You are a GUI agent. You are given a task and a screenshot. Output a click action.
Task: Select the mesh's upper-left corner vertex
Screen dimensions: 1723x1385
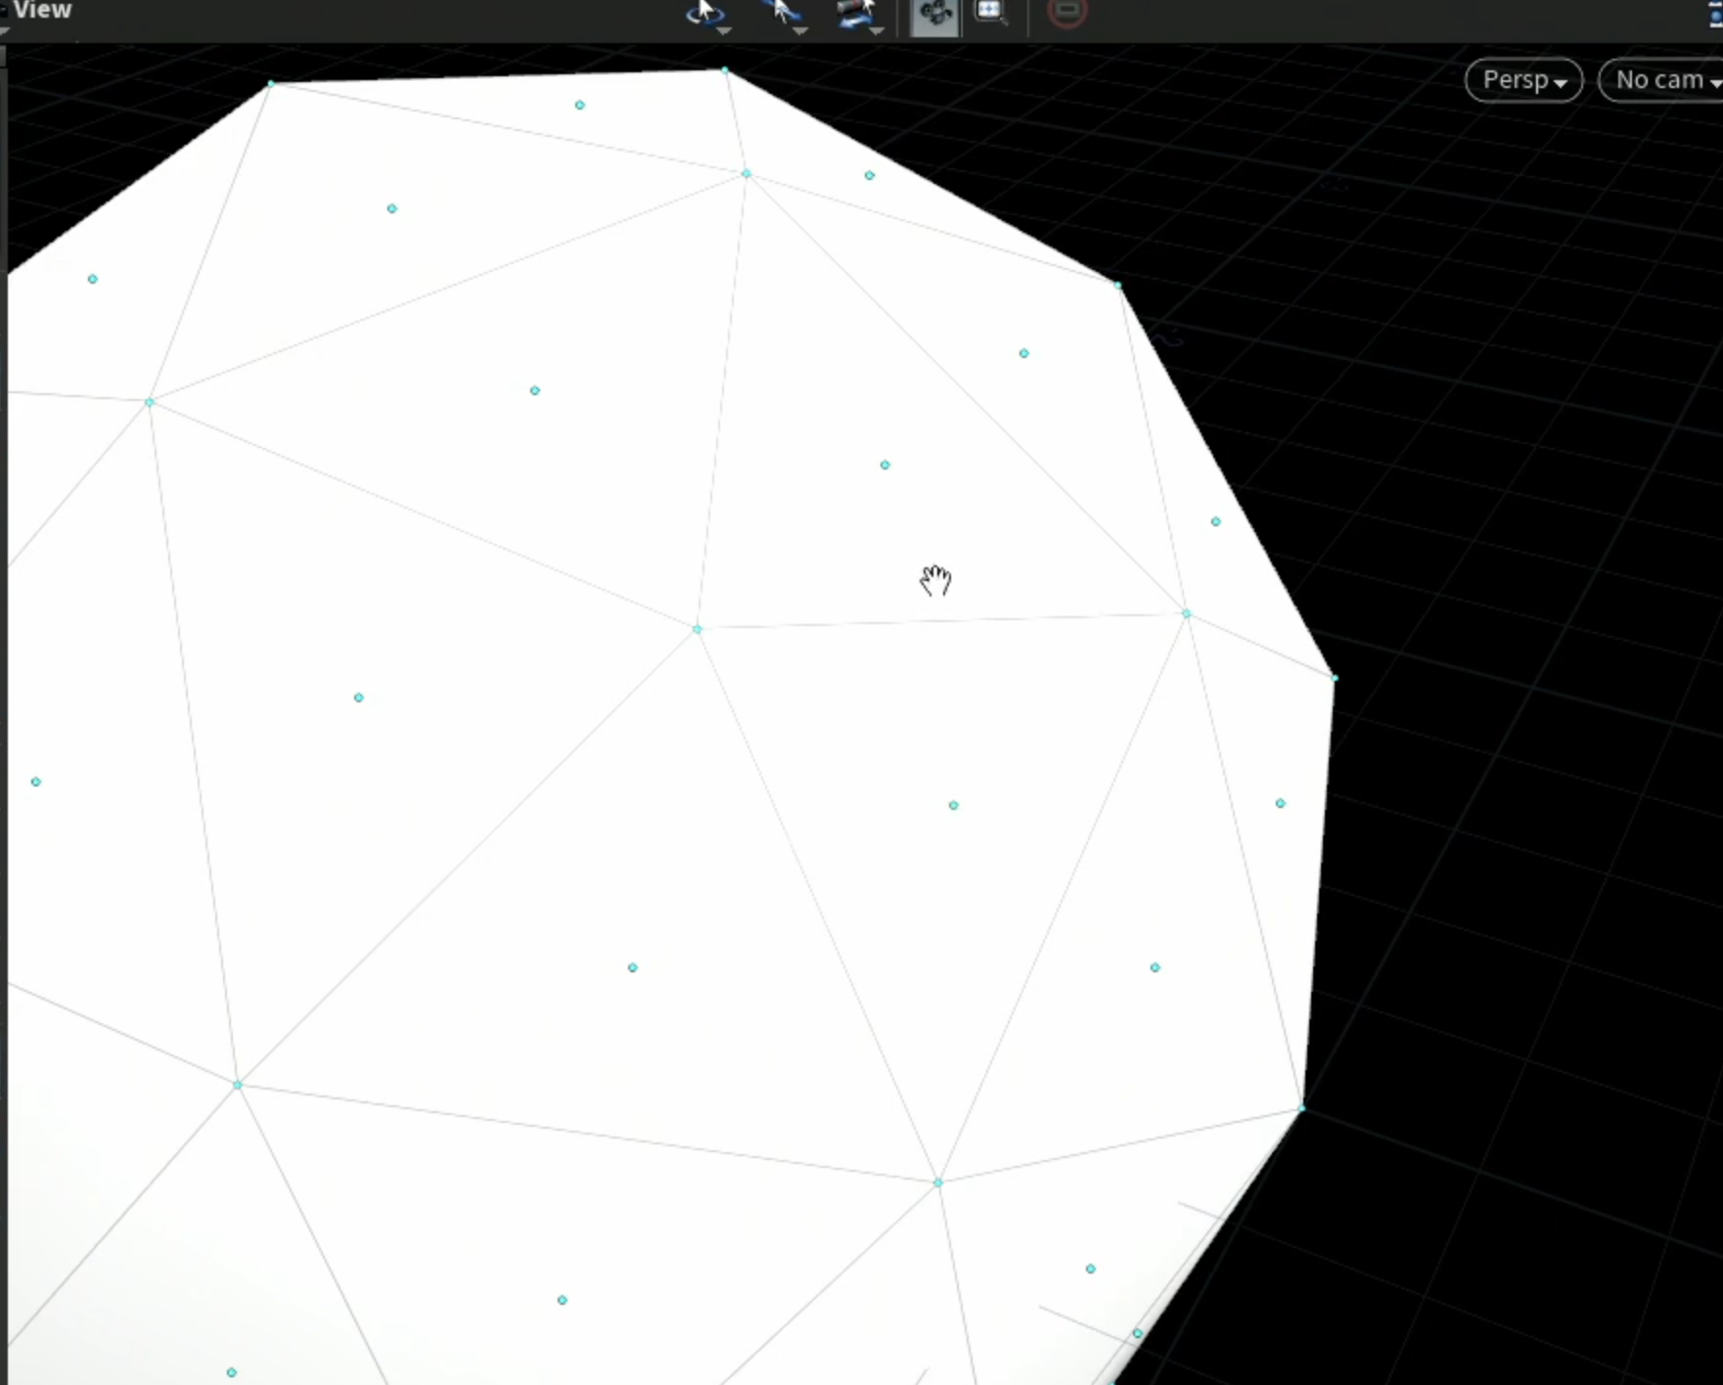pyautogui.click(x=271, y=84)
